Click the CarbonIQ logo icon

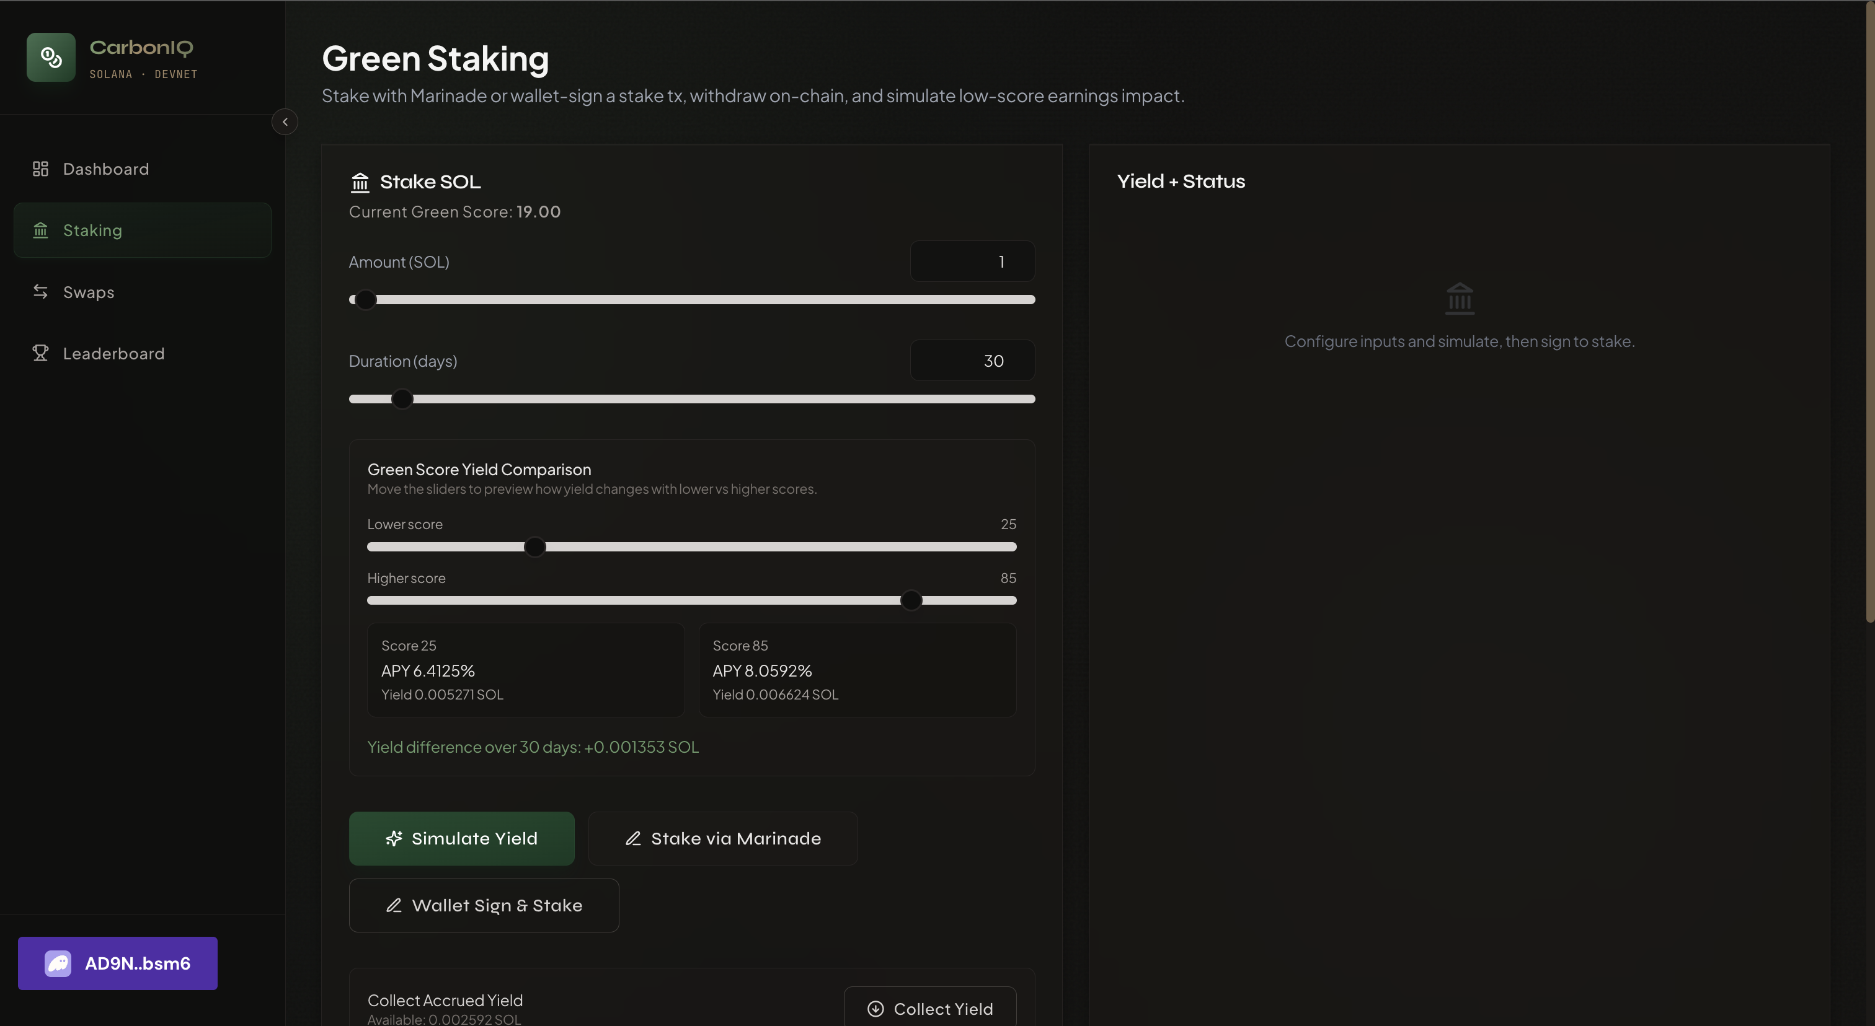click(x=51, y=57)
